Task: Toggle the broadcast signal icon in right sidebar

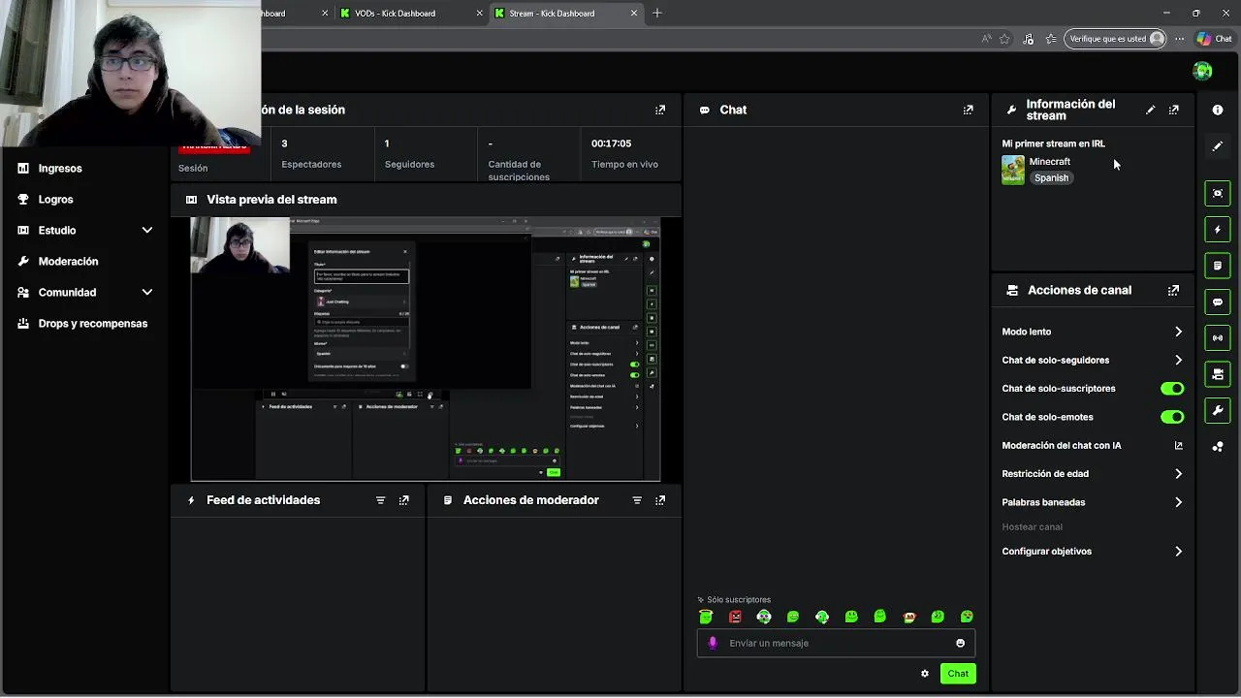Action: (1218, 338)
